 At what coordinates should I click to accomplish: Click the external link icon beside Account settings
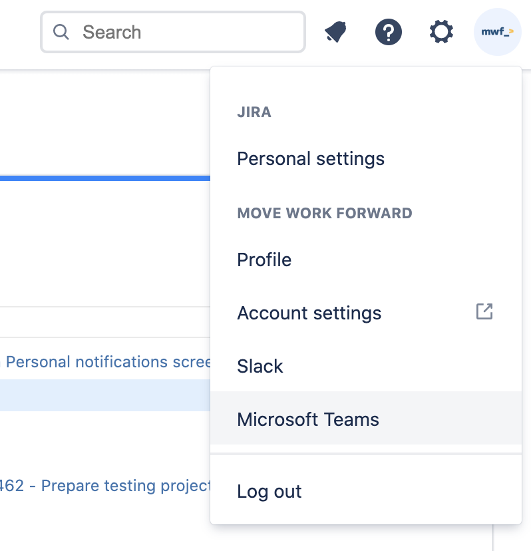484,311
